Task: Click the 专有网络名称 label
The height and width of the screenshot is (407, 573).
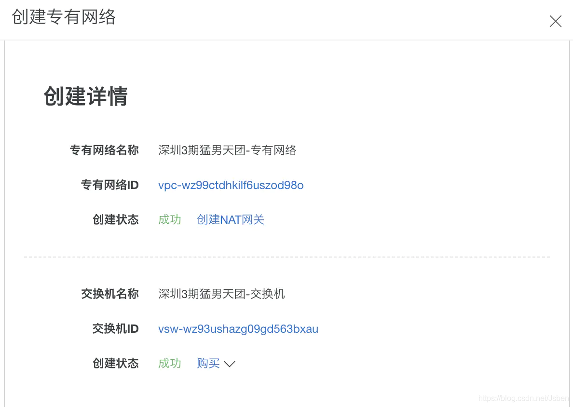Action: click(x=104, y=150)
